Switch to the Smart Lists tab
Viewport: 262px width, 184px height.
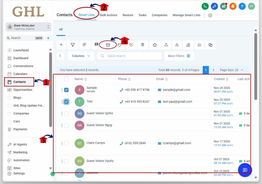86,15
